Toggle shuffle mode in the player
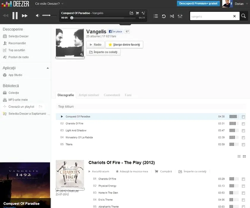 click(172, 16)
